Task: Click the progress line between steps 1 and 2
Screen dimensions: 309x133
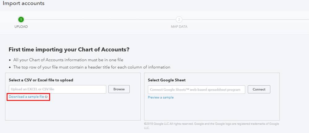Action: tap(99, 19)
